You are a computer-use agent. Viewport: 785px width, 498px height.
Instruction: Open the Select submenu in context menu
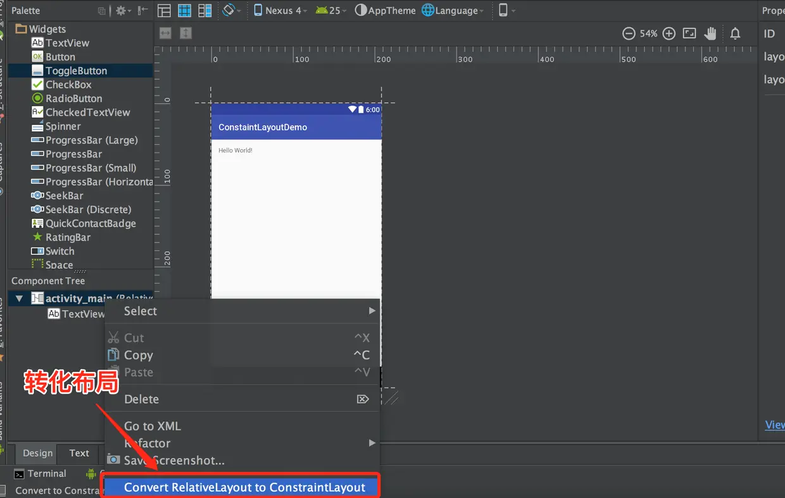coord(242,311)
